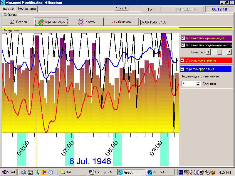The image size is (235, 176).
Task: Click the 7 Events indicator
Action: [x=122, y=8]
